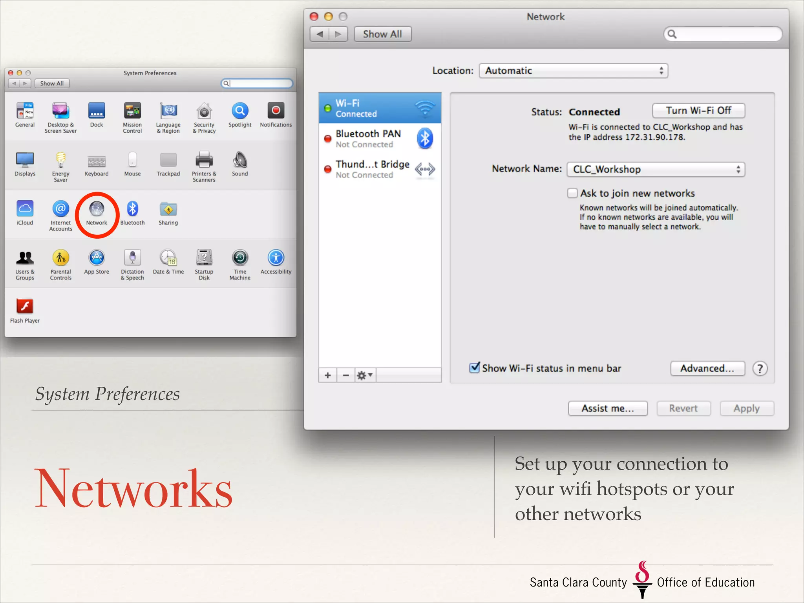Open Desktop & Screen Saver preferences

tap(60, 111)
